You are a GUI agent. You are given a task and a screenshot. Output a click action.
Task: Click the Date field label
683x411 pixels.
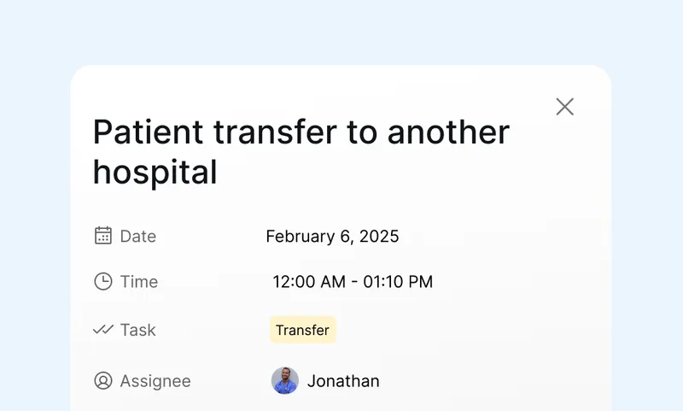click(138, 236)
